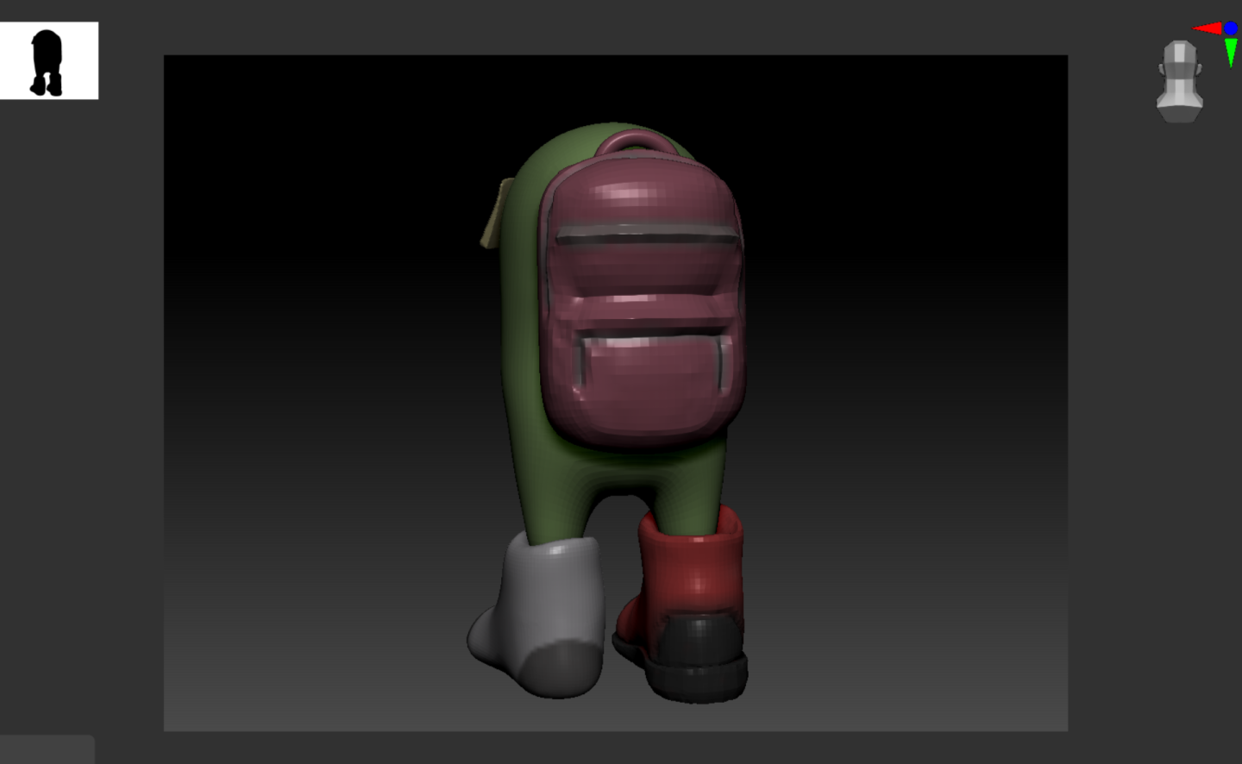The height and width of the screenshot is (764, 1242).
Task: Click the gray head orientation gizmo
Action: click(x=1179, y=81)
